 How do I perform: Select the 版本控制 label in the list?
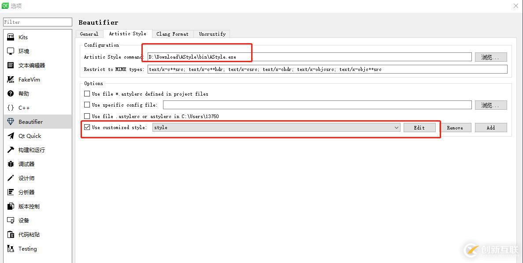coord(29,206)
